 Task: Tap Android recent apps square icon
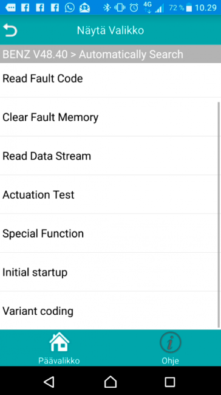(170, 382)
